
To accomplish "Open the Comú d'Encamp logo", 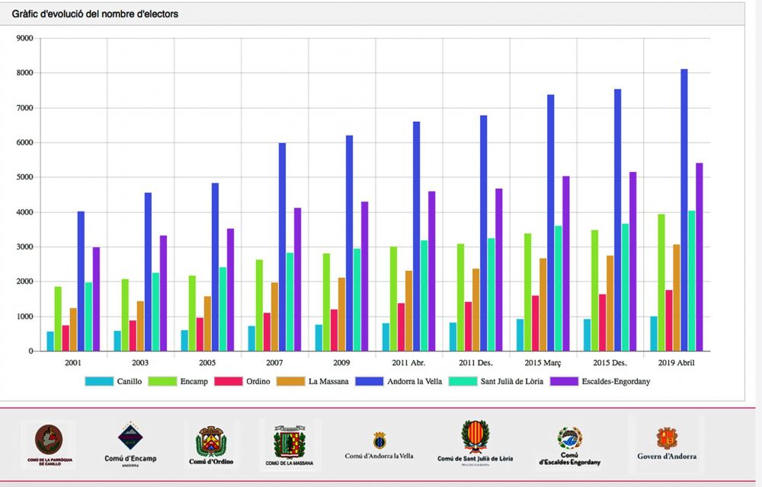I will click(x=126, y=444).
